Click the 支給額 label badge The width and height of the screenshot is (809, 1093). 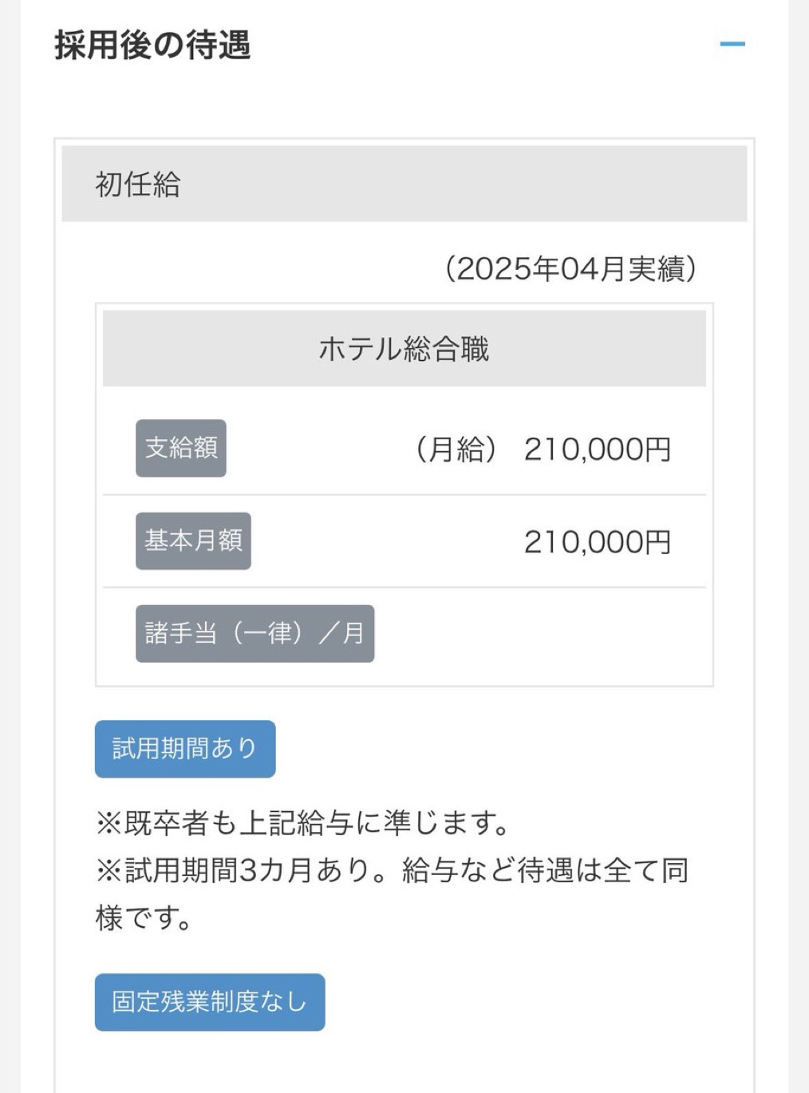click(181, 448)
